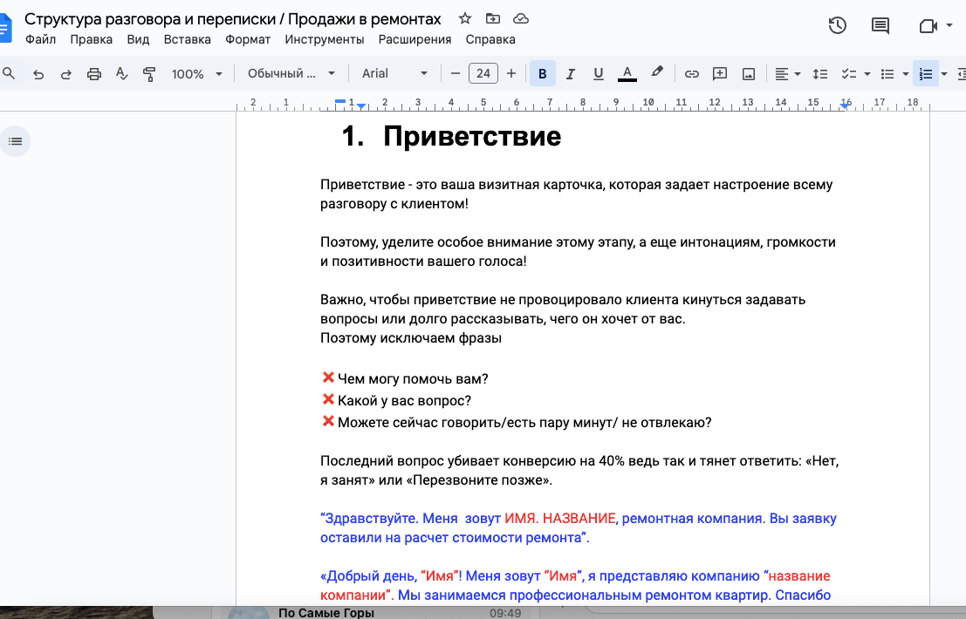Open comments history icon
The image size is (966, 619).
[x=880, y=25]
